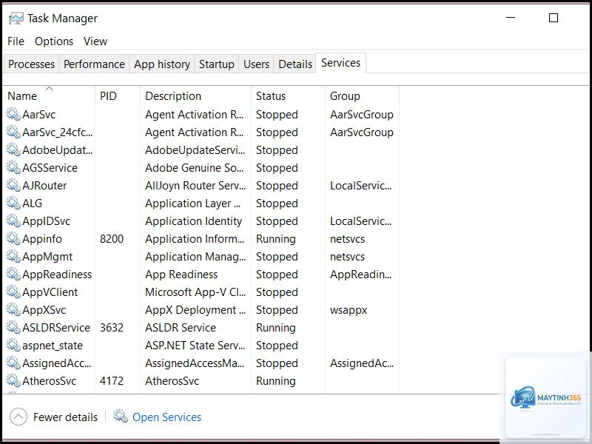Click the 'wsappx' group cell
The image size is (592, 444).
coord(349,310)
